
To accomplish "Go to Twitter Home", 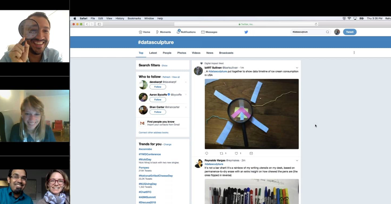I will click(144, 32).
